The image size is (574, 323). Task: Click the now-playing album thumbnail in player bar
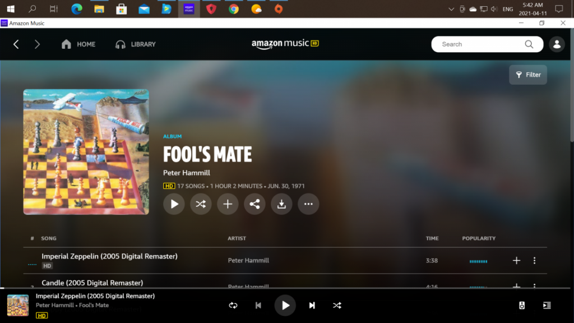[x=18, y=305]
